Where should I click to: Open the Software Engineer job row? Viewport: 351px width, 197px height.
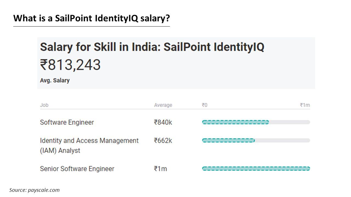(175, 122)
